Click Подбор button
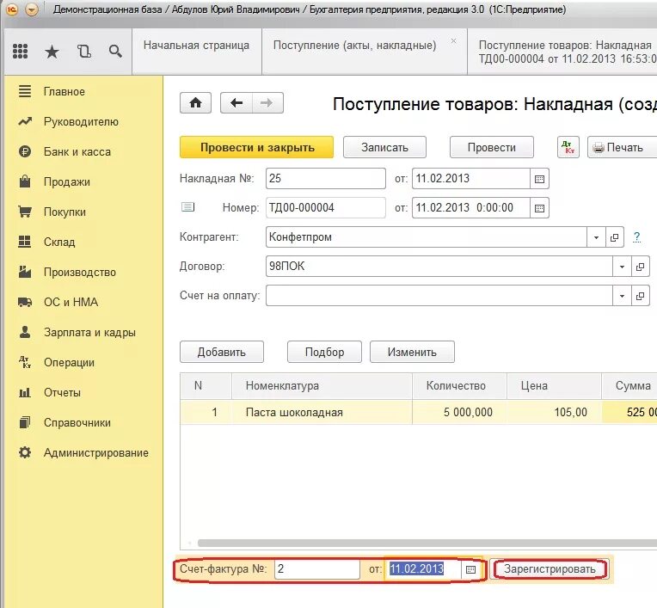Screen dimensions: 657x608 [x=324, y=352]
